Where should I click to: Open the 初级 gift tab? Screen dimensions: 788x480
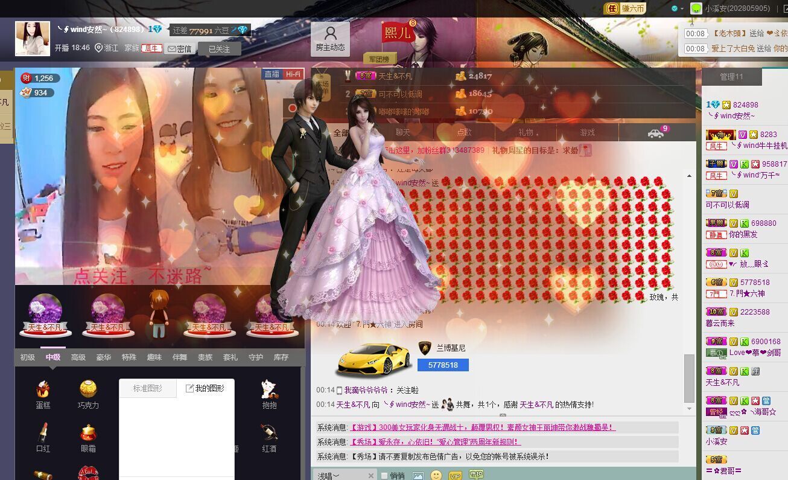[28, 357]
